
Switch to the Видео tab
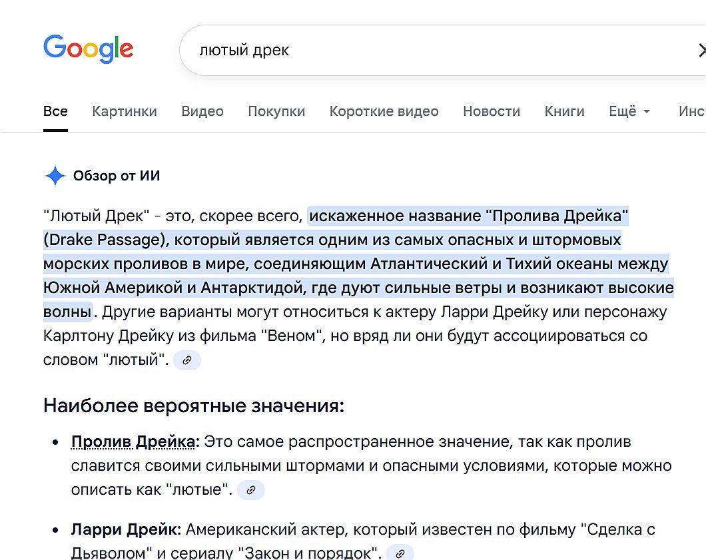pos(202,111)
